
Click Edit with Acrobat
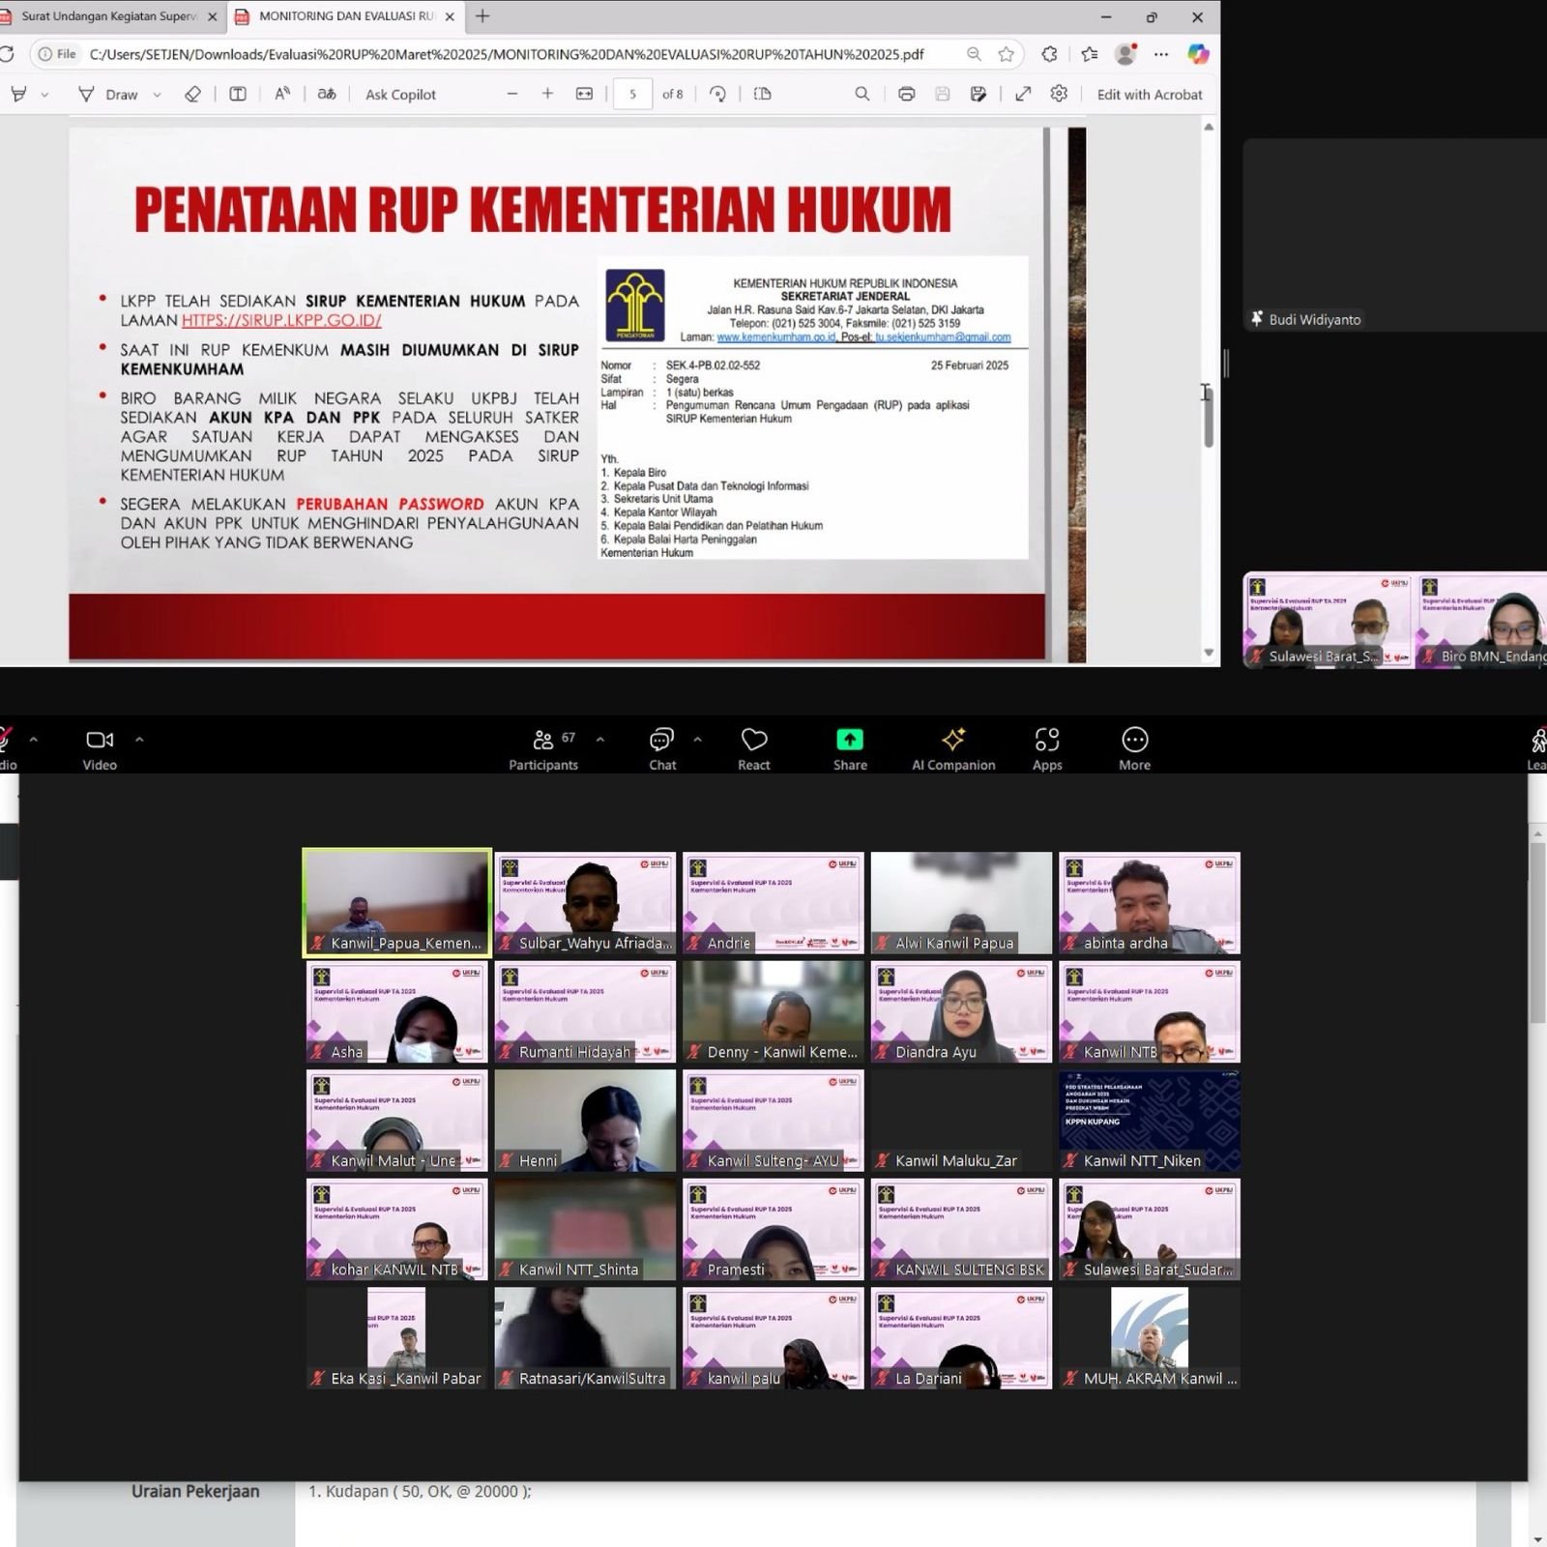coord(1149,94)
